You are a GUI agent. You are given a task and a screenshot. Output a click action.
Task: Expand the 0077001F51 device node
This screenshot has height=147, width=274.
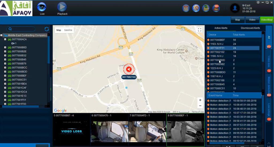[5, 100]
